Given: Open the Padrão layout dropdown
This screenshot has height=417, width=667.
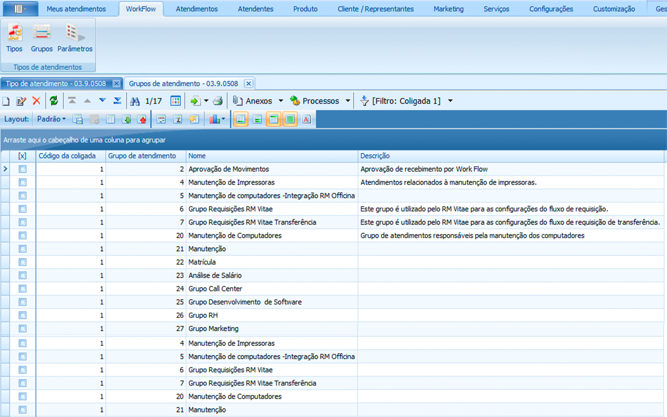Looking at the screenshot, I should click(x=51, y=119).
